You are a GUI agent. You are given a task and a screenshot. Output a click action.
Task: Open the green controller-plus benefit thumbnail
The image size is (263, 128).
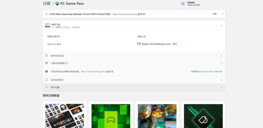tap(111, 116)
